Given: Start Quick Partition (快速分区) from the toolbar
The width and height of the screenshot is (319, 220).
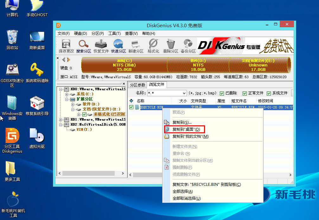Looking at the screenshot, I should 118,46.
